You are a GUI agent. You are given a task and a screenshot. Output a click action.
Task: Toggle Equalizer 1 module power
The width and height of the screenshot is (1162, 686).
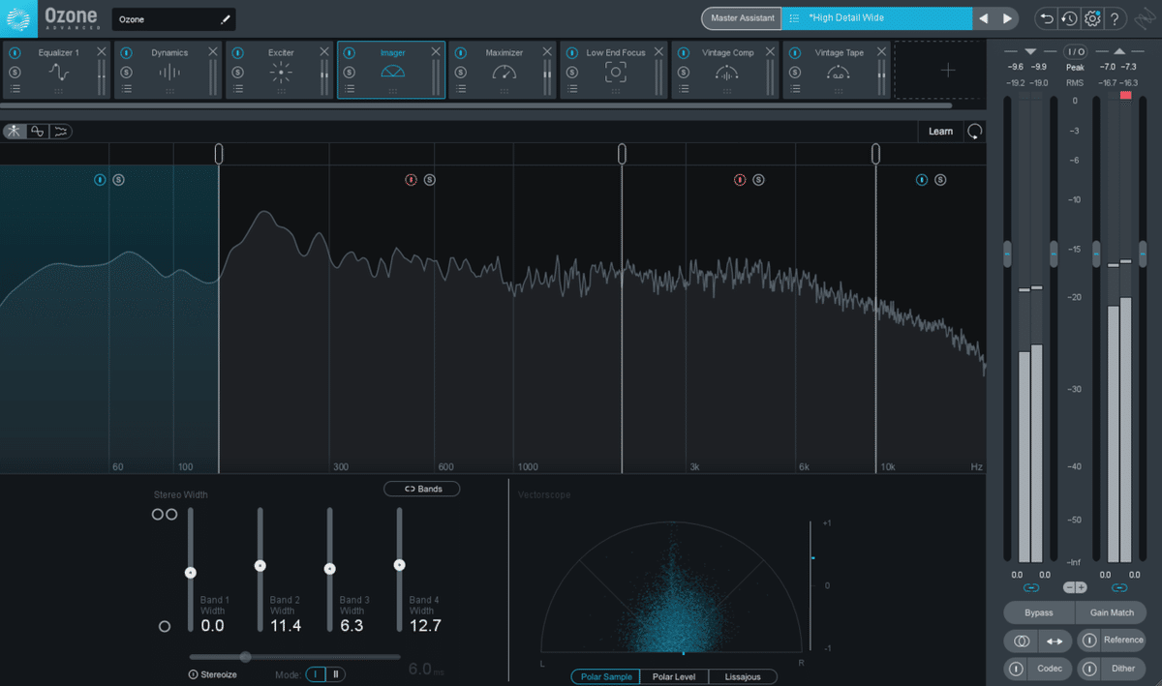[x=15, y=53]
